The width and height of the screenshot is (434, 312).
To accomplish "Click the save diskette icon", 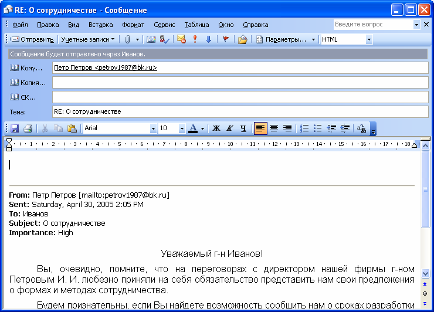I will tap(15, 128).
